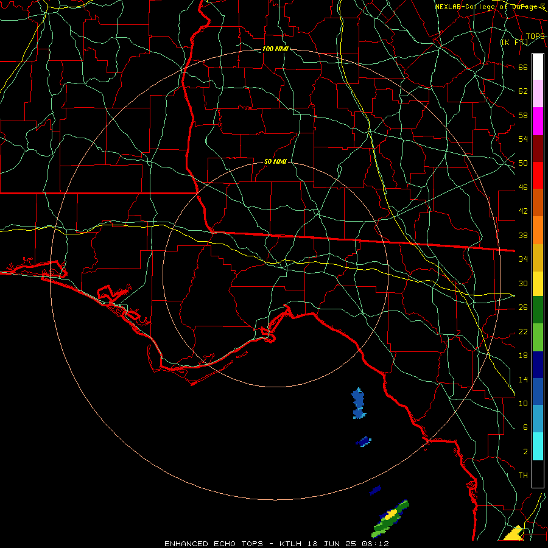Click the bright yellow legend swatch
This screenshot has width=548, height=548.
click(538, 283)
